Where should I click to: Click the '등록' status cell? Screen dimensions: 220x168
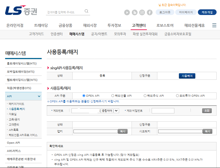[x=102, y=76]
